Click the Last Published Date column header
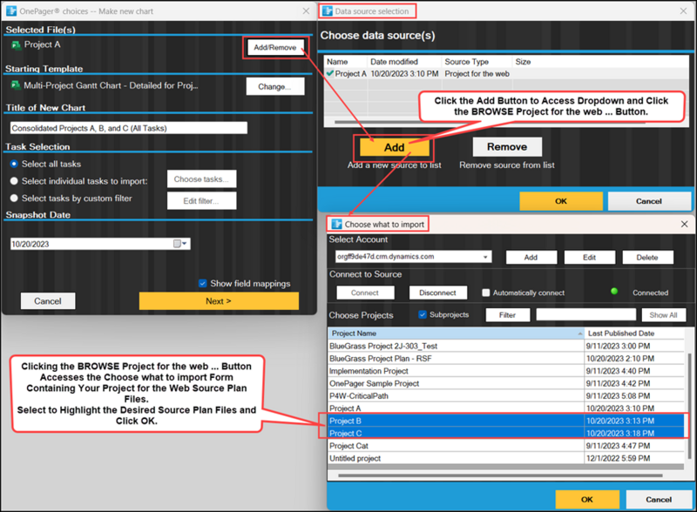Image resolution: width=697 pixels, height=512 pixels. click(634, 333)
